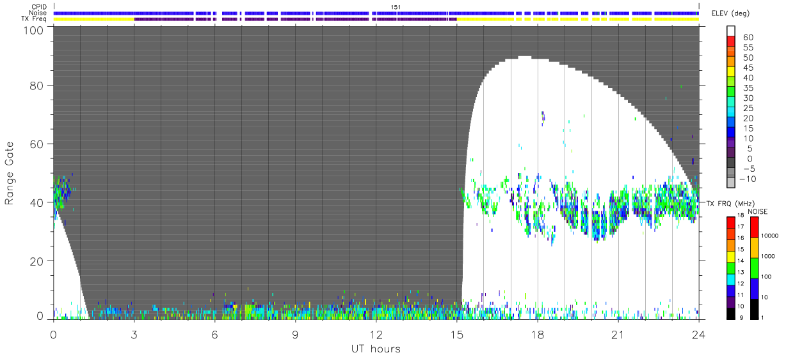Click the TX FRQ colorbar label '13'
This screenshot has height=362, width=786.
click(741, 272)
